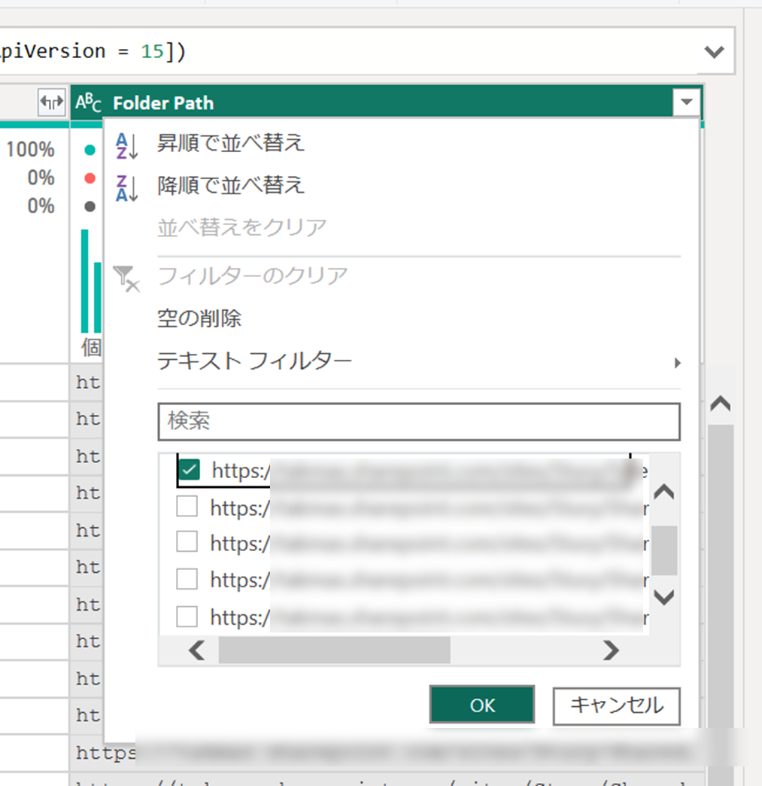Click the filter list left scroll arrow
Image resolution: width=762 pixels, height=786 pixels.
[x=197, y=650]
